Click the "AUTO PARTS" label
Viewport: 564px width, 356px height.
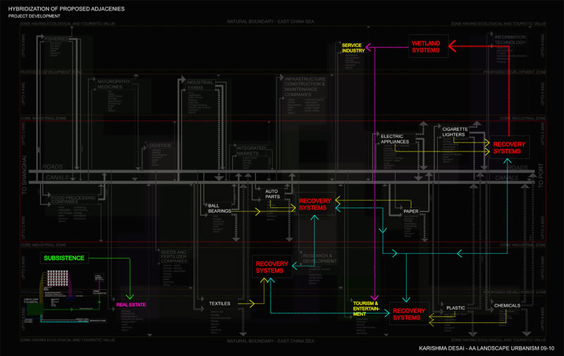tap(272, 194)
